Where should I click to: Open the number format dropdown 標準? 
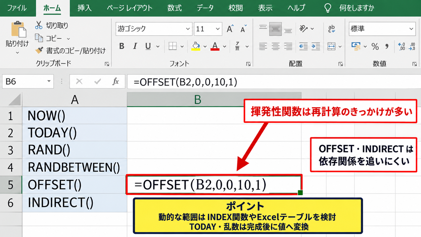(411, 29)
